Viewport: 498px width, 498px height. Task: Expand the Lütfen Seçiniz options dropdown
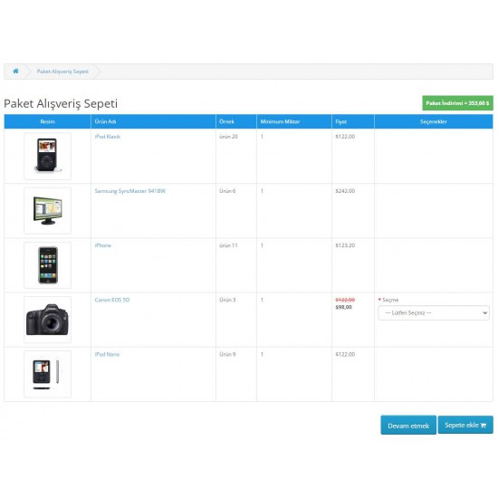434,313
